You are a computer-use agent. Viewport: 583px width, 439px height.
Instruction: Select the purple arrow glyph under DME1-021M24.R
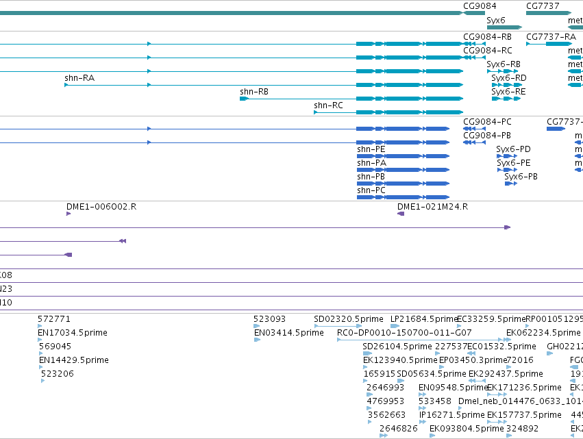(x=401, y=214)
